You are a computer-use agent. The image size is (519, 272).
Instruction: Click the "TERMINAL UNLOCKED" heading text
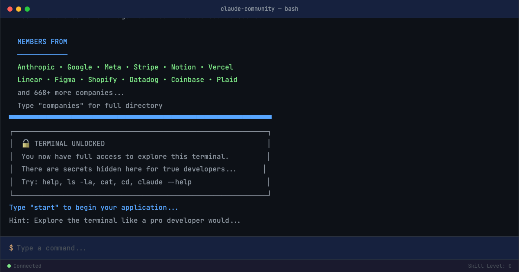click(70, 144)
